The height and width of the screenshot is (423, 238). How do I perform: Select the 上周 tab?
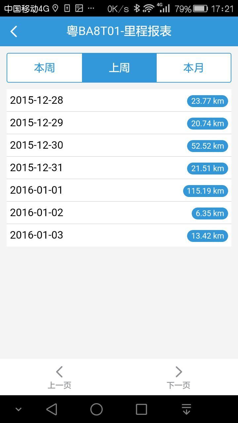point(119,68)
